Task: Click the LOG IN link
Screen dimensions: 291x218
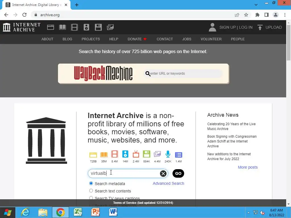Action: point(246,27)
